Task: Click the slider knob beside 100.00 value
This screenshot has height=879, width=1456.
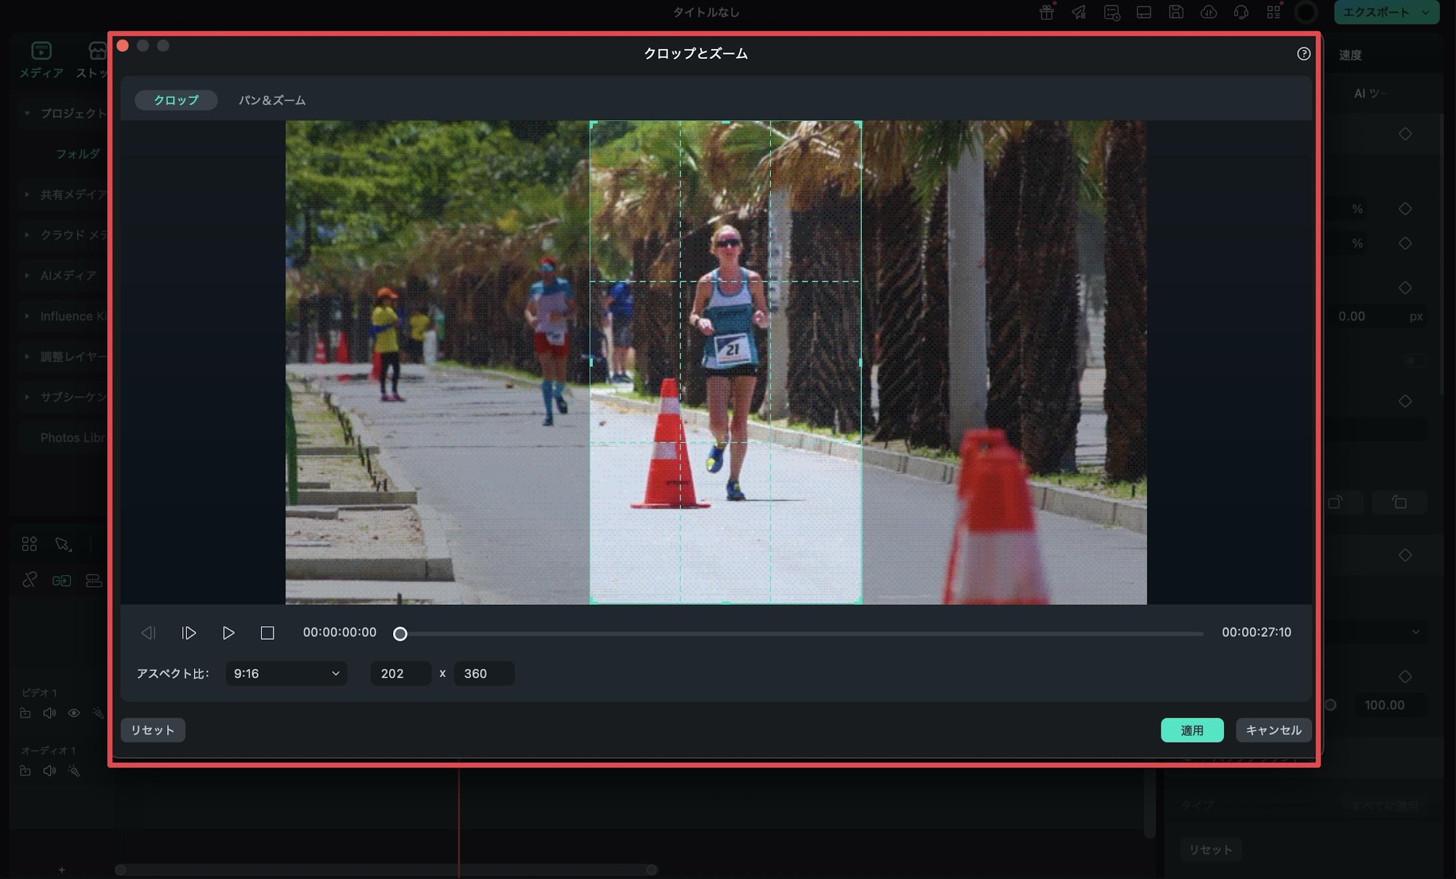Action: [1330, 705]
